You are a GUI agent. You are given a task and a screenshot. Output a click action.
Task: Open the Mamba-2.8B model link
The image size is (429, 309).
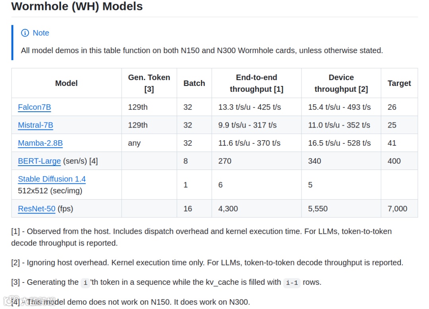coord(40,143)
